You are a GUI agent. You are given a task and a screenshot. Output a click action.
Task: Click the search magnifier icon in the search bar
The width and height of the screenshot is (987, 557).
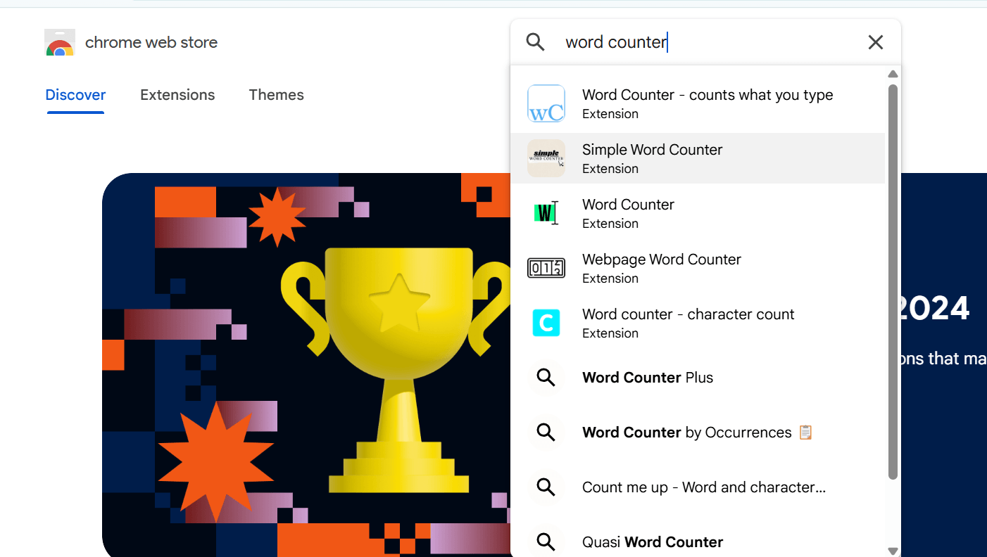(535, 41)
